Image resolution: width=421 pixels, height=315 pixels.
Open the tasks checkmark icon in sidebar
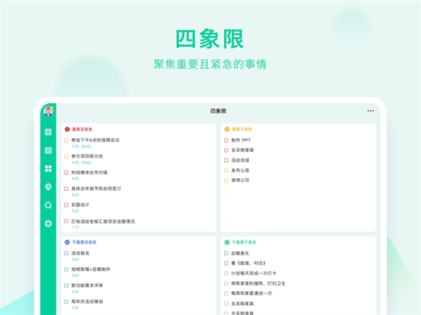point(48,132)
